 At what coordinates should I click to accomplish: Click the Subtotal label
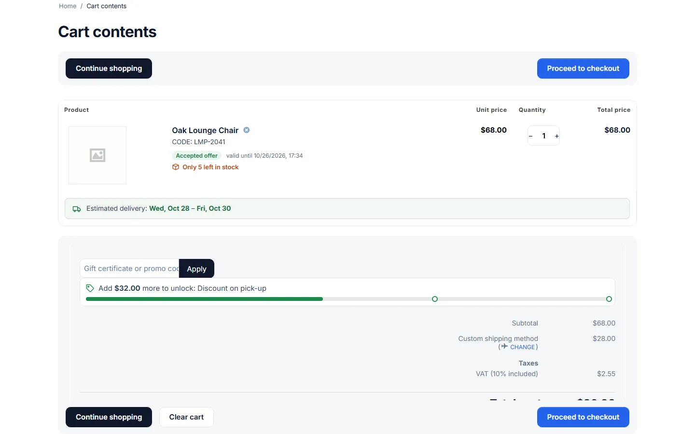[x=525, y=323]
